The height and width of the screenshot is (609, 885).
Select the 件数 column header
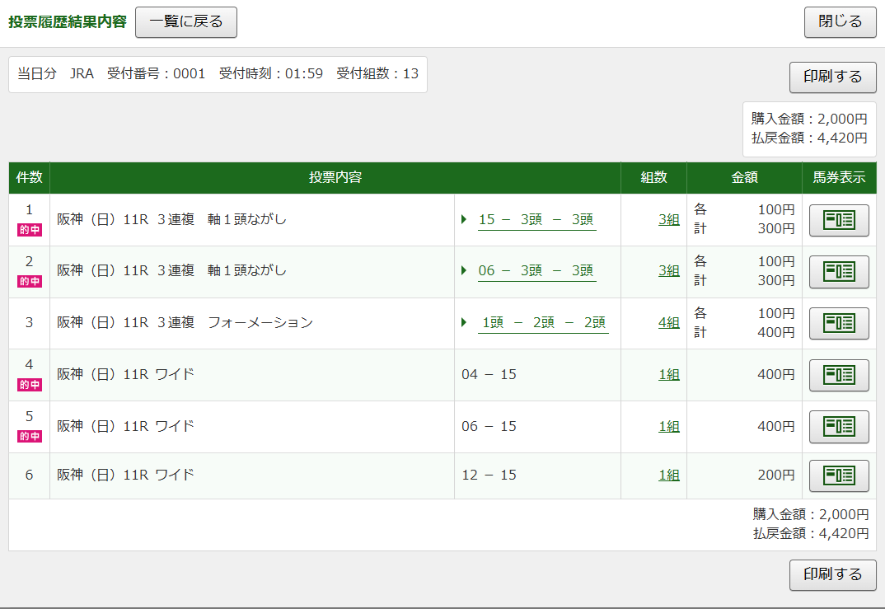(x=30, y=178)
